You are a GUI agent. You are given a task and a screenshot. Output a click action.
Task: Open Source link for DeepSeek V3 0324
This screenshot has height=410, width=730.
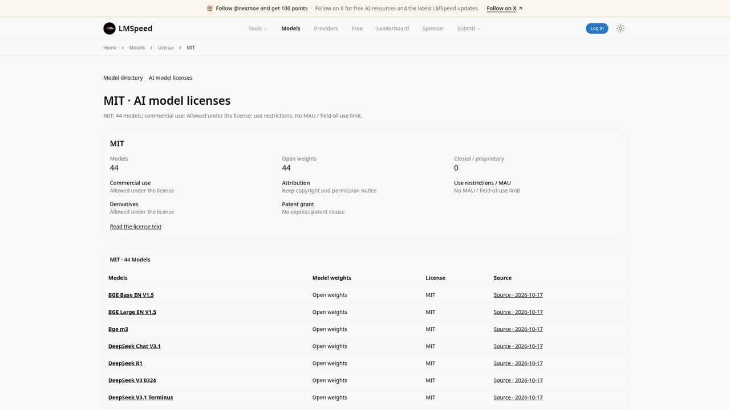pyautogui.click(x=518, y=380)
